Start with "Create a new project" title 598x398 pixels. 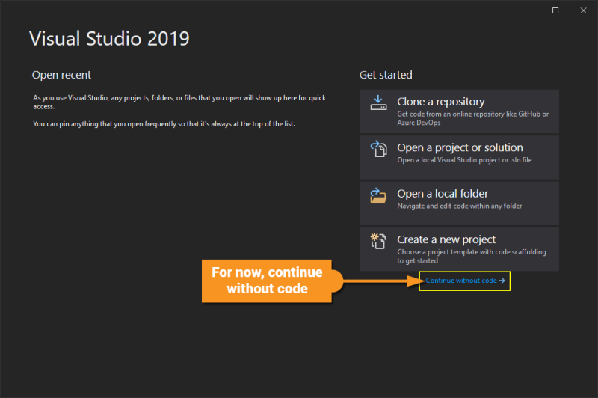446,239
